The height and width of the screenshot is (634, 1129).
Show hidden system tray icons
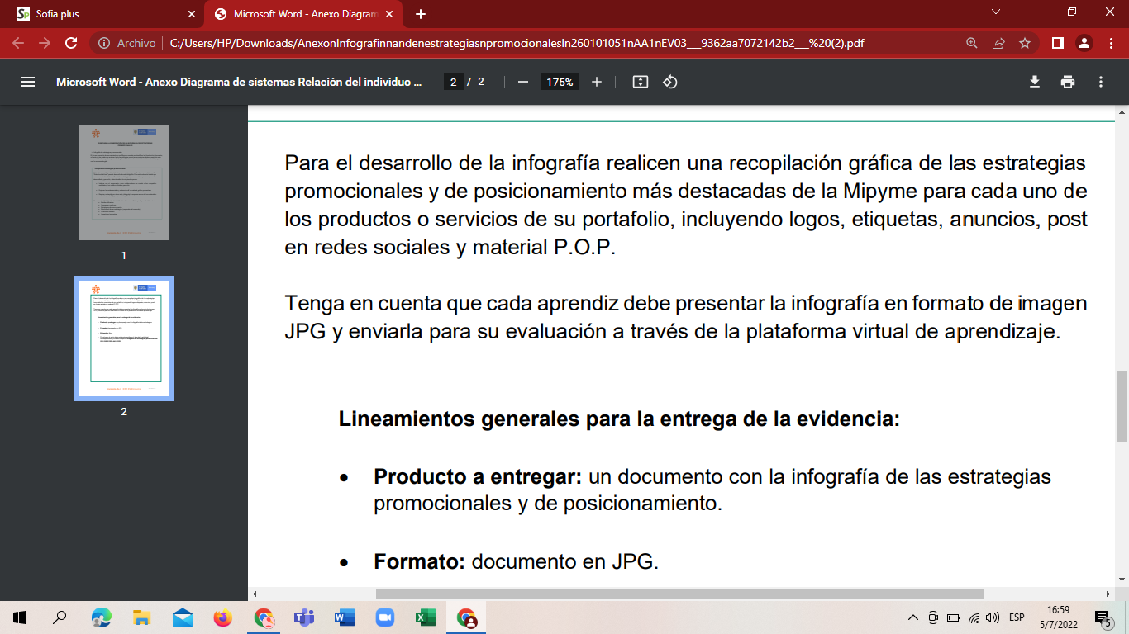click(913, 617)
